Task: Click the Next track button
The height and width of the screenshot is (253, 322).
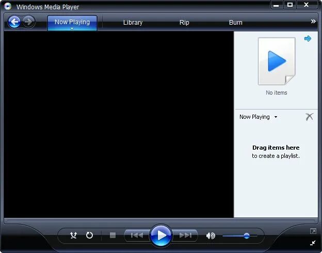Action: (185, 236)
